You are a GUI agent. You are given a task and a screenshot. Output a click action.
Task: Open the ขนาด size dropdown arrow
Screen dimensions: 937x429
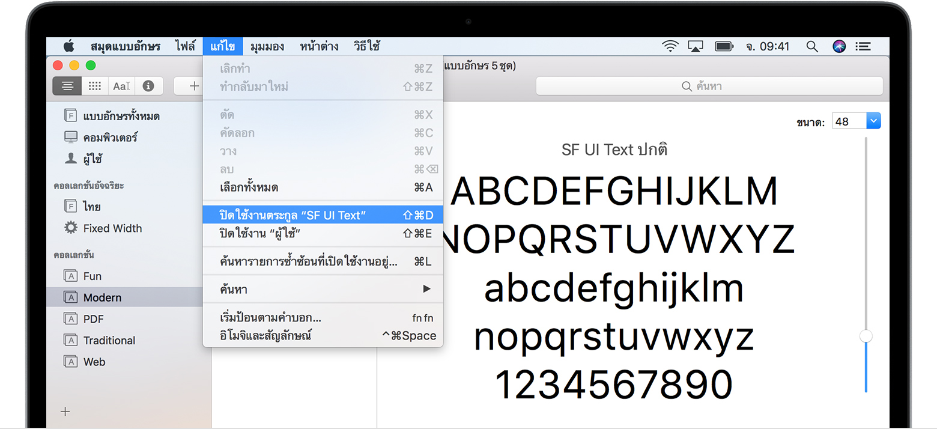click(x=873, y=121)
